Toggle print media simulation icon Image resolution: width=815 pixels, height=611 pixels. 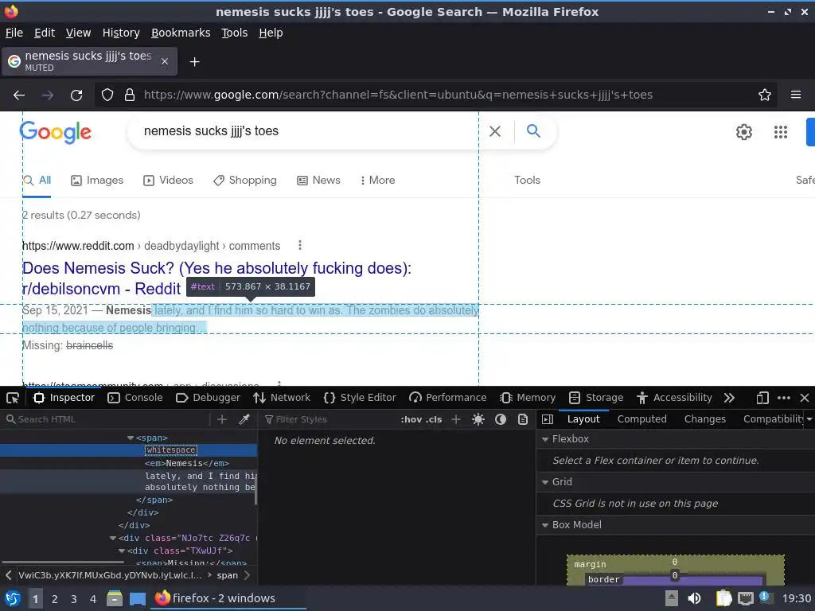click(523, 419)
